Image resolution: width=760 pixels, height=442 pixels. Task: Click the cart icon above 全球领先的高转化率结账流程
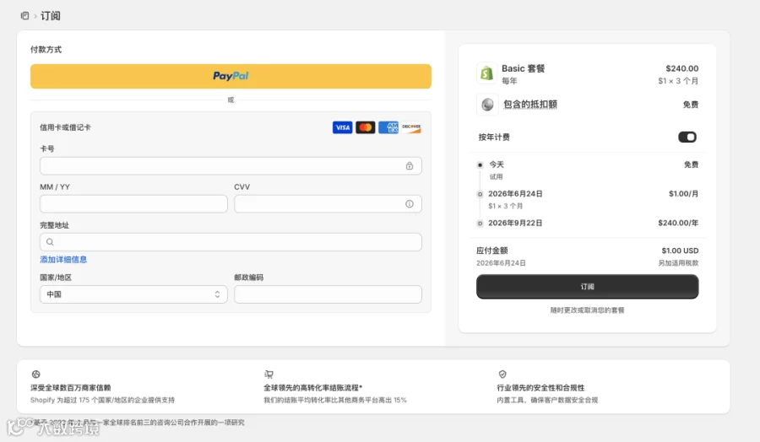point(269,375)
